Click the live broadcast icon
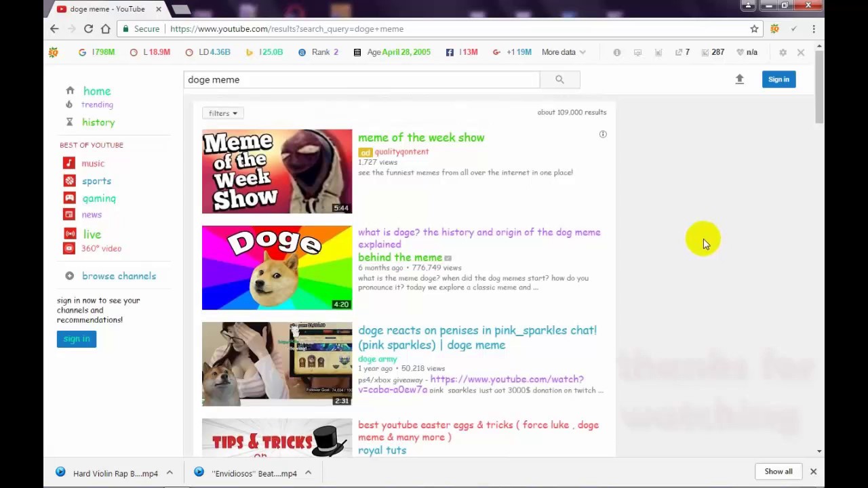The width and height of the screenshot is (868, 488). (x=69, y=233)
